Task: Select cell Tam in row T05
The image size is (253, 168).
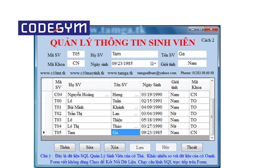Action: [89, 132]
